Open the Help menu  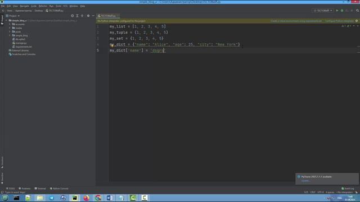tap(83, 6)
